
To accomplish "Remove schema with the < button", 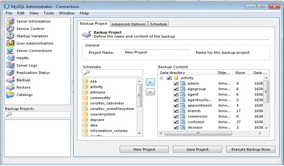I will coord(150,92).
